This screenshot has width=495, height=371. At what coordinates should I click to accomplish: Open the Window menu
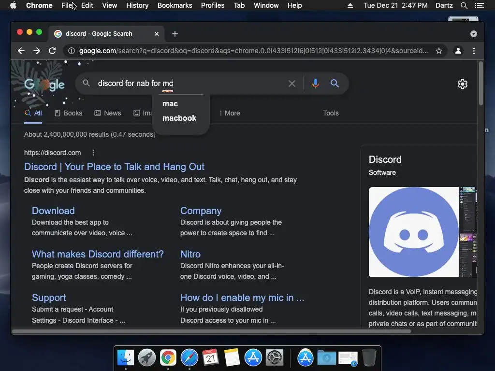click(x=266, y=5)
